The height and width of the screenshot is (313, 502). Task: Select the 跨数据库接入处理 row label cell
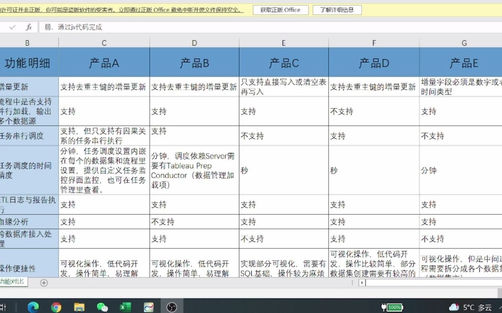(x=29, y=239)
